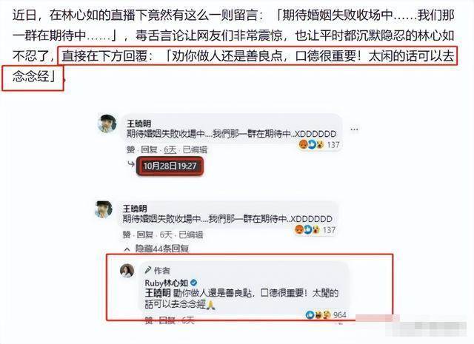Reply to the first 王曉明 comment
The width and height of the screenshot is (474, 344).
tap(149, 149)
